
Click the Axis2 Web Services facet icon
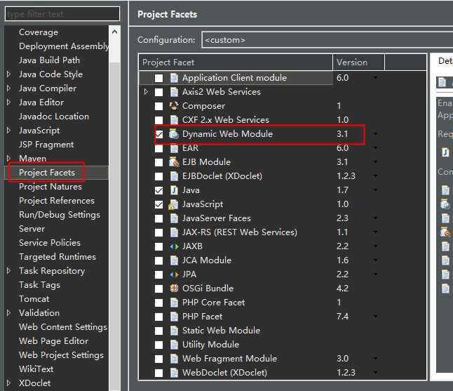pyautogui.click(x=174, y=92)
